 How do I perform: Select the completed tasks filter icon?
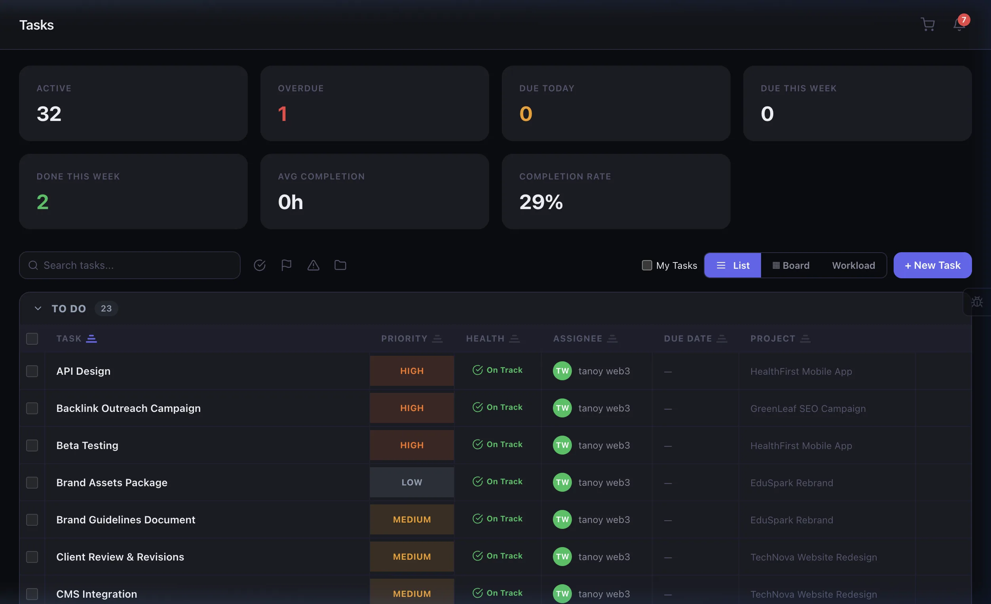tap(260, 265)
